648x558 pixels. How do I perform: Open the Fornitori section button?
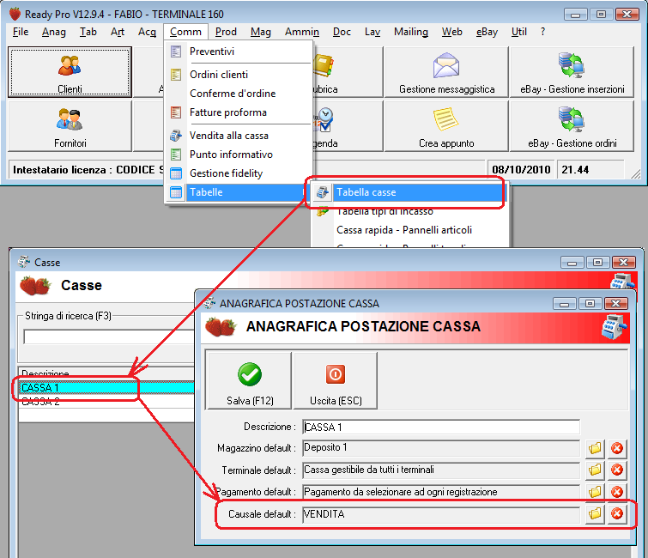(70, 126)
